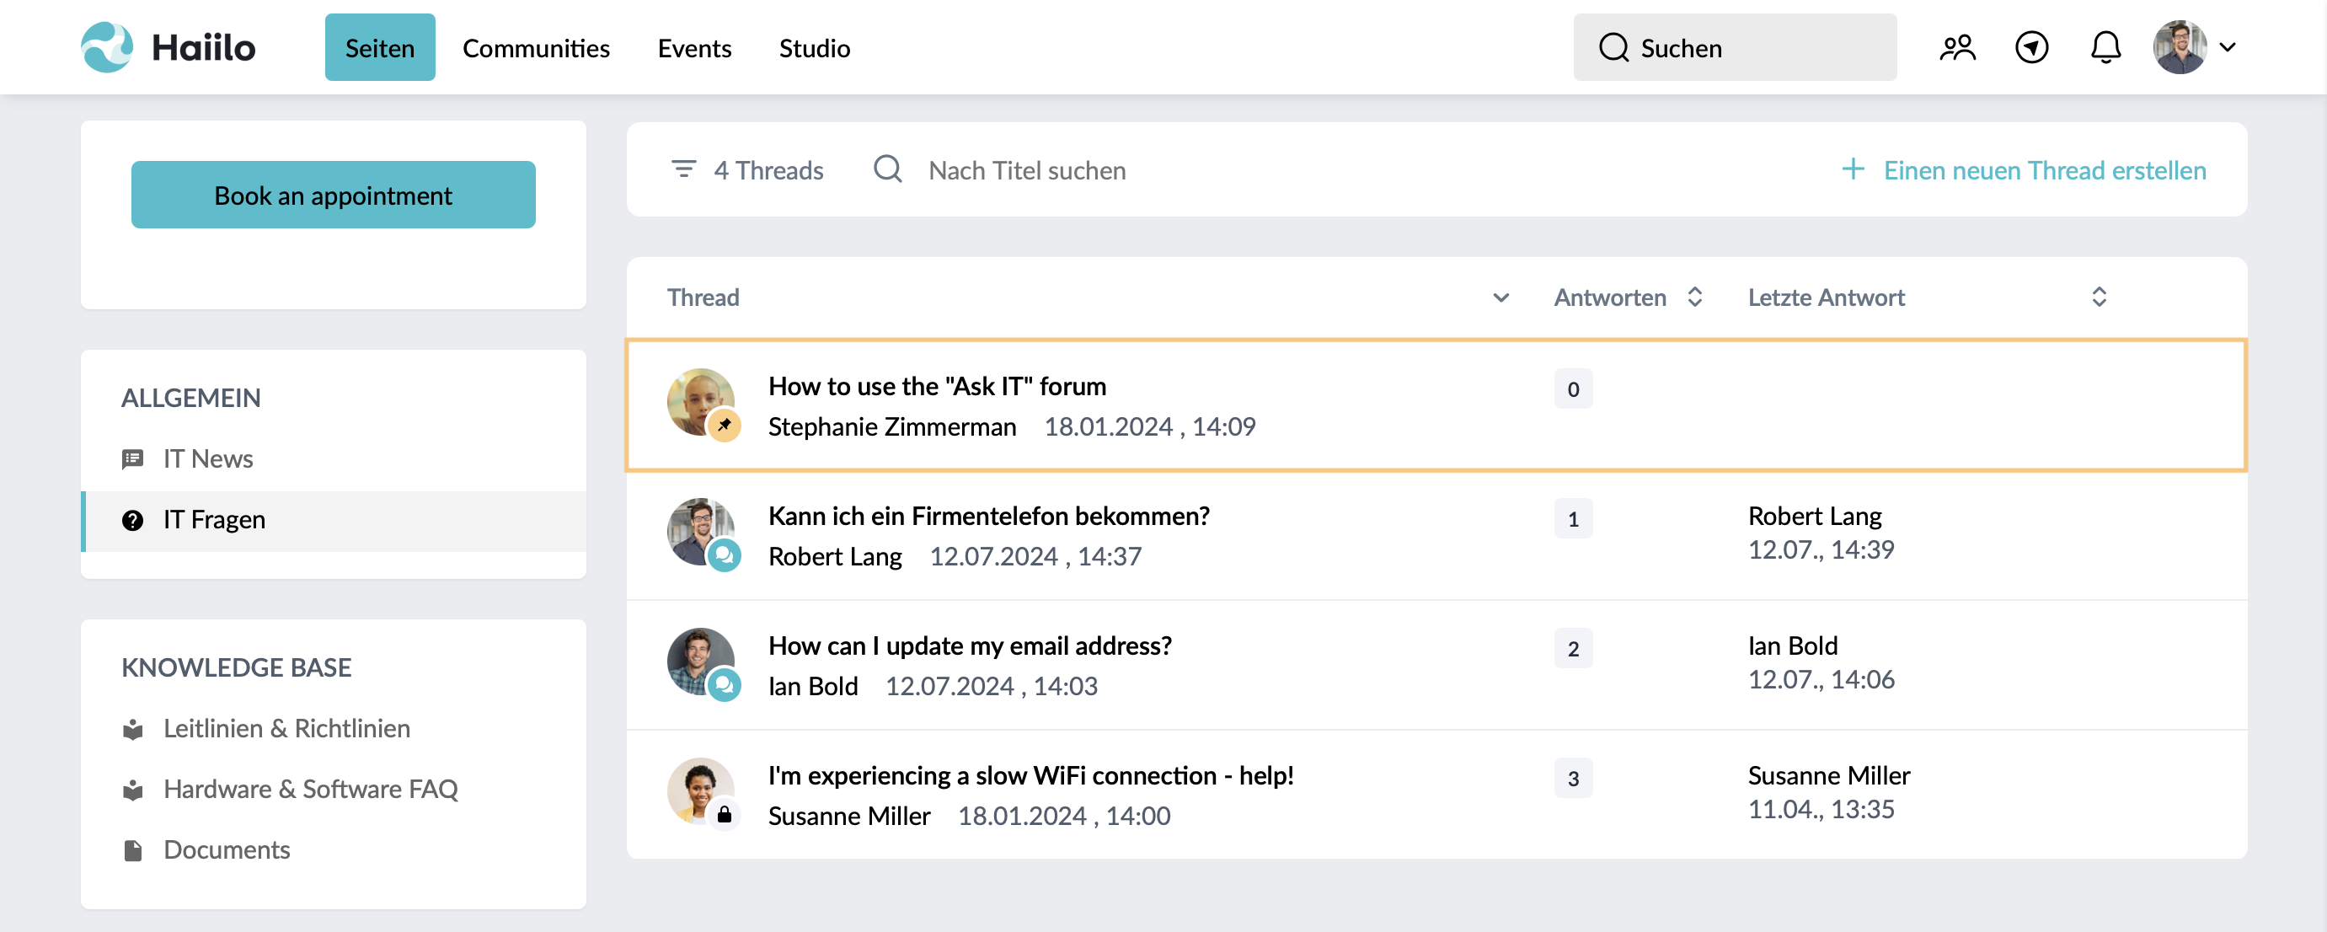
Task: Click the Letzte Antwort header text
Action: [1826, 297]
